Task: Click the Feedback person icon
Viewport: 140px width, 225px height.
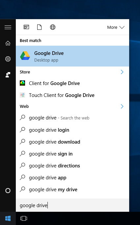Action: pos(8,75)
